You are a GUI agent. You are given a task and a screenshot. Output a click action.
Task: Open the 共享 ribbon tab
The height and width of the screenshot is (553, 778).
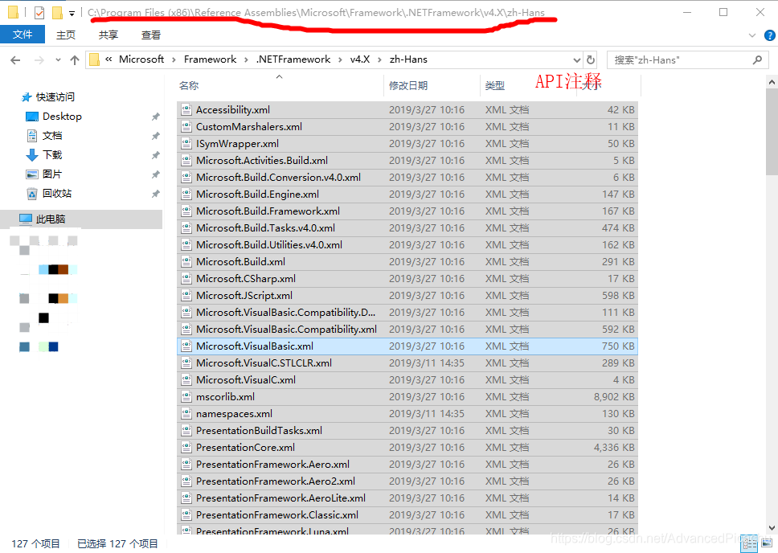pos(109,35)
